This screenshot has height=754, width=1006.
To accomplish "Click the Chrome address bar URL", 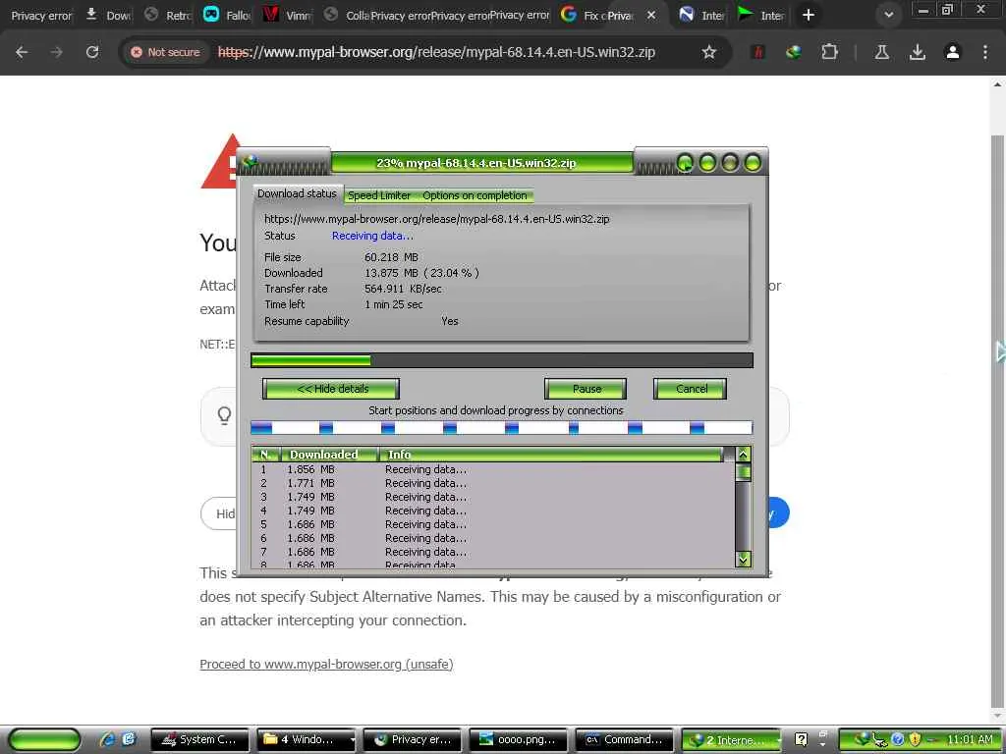I will click(x=436, y=52).
